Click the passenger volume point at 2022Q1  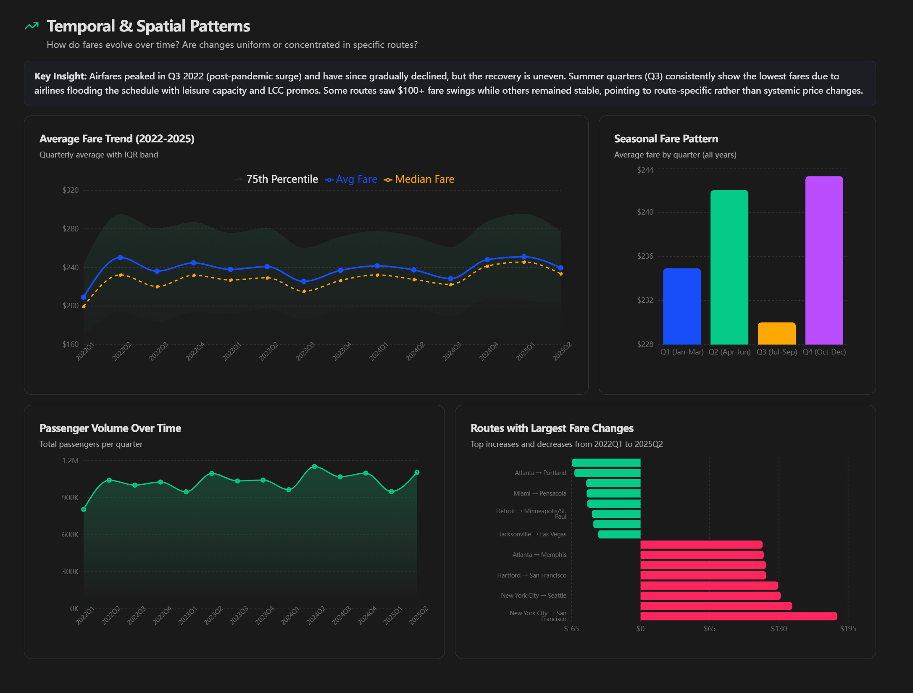point(84,509)
